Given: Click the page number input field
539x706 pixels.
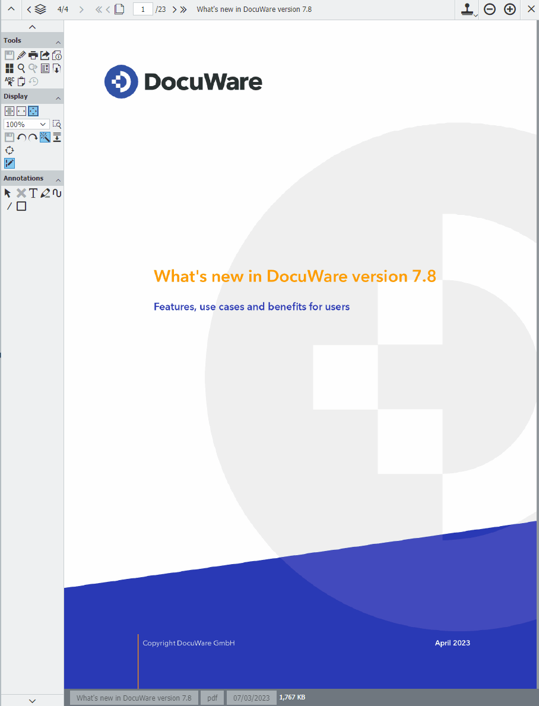Looking at the screenshot, I should (x=142, y=9).
